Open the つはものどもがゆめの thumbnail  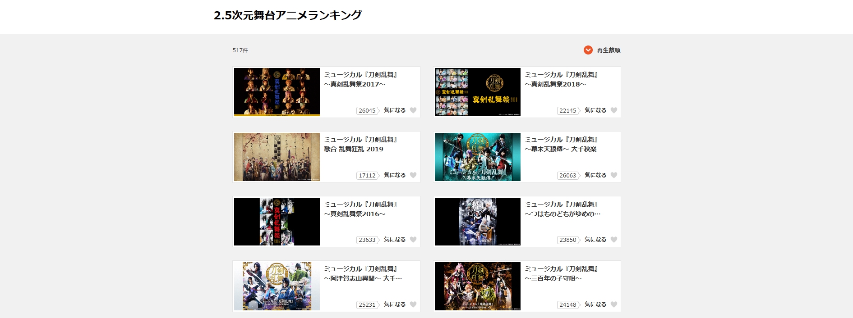(x=478, y=222)
